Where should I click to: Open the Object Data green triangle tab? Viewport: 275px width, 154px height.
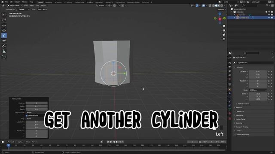(x=229, y=110)
